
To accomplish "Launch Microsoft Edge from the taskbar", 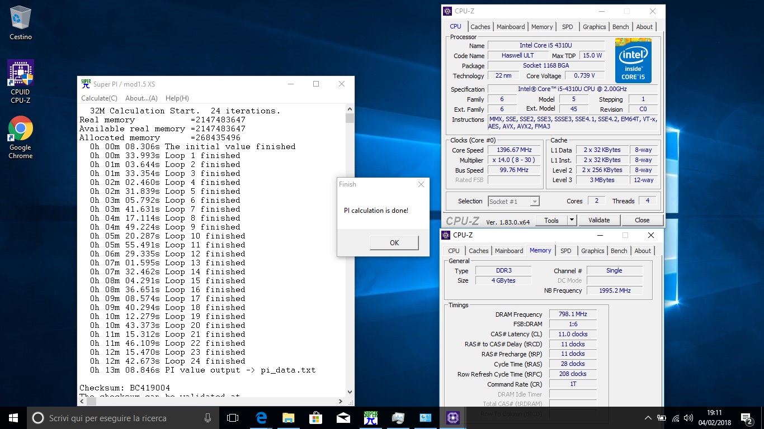I will (x=261, y=418).
